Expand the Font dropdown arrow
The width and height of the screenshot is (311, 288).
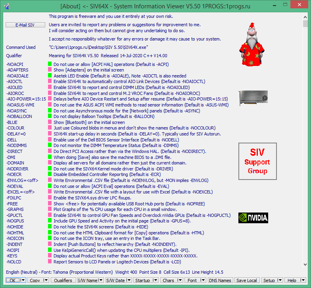coord(203,280)
